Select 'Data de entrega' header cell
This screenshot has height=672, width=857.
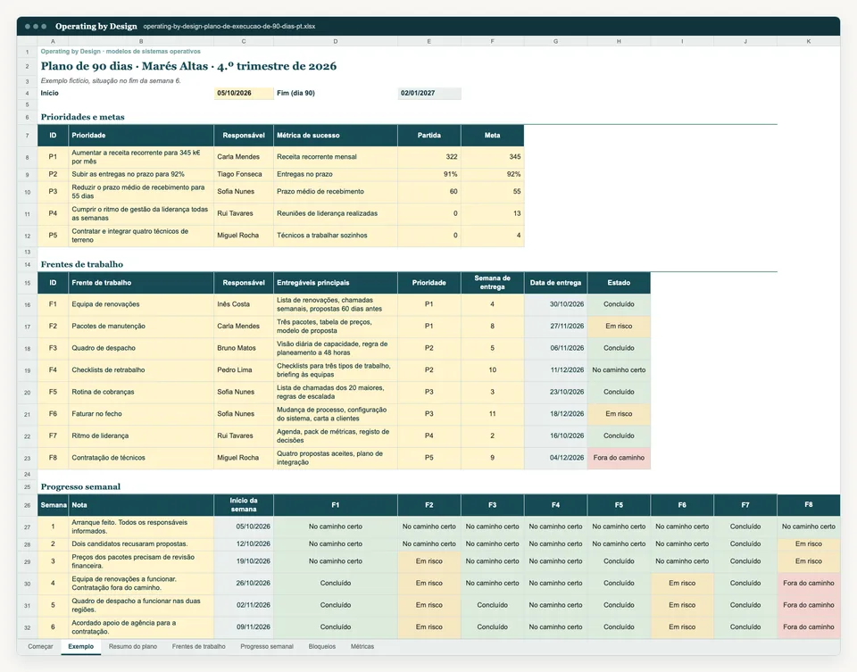[x=555, y=283]
